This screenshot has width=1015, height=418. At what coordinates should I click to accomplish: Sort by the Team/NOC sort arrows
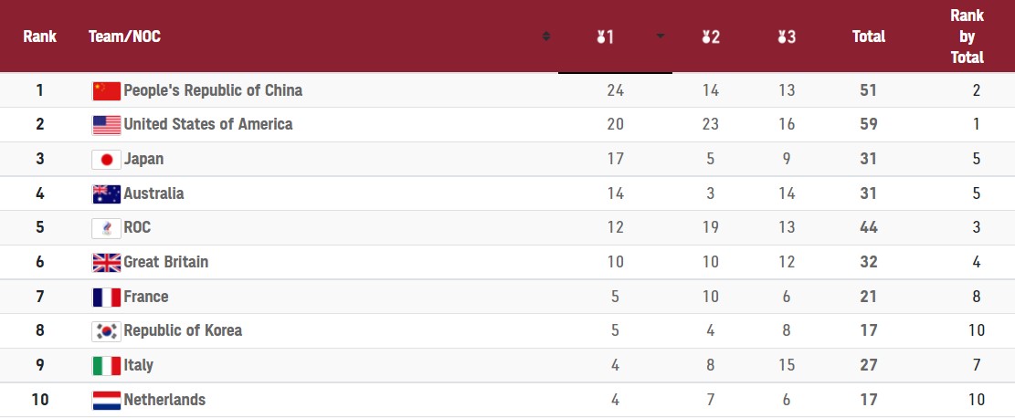546,37
